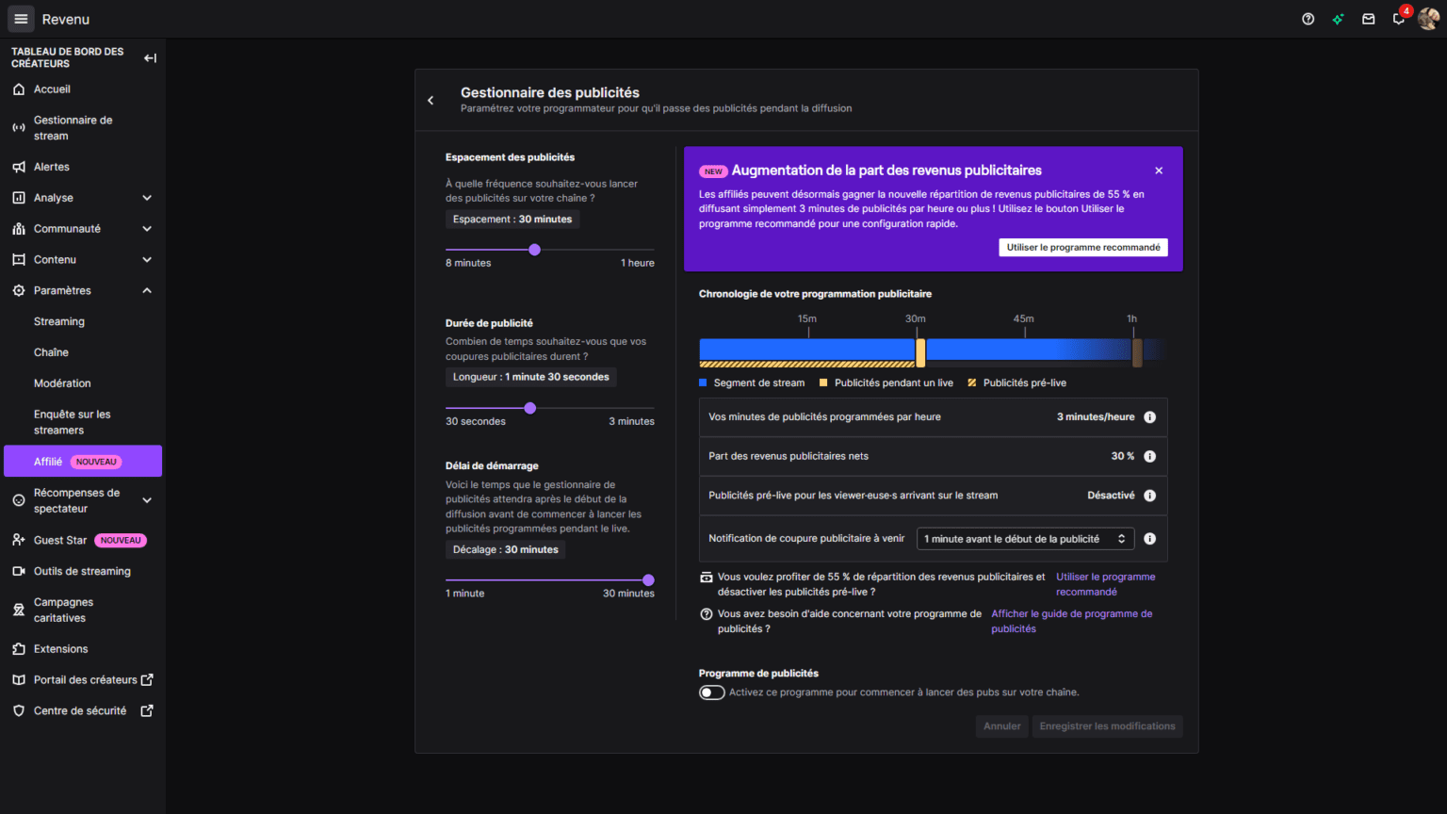Expand Récompenses de spectateur chevron
Screen dimensions: 1447x814
click(147, 500)
